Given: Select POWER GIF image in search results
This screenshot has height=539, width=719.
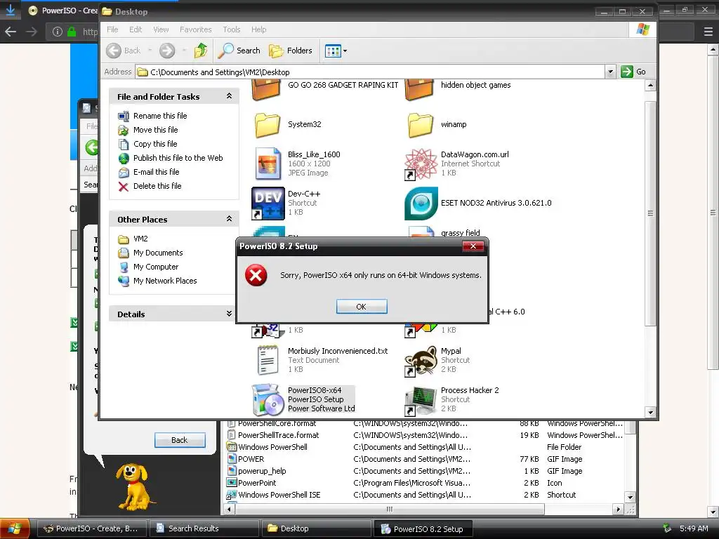Looking at the screenshot, I should point(251,459).
